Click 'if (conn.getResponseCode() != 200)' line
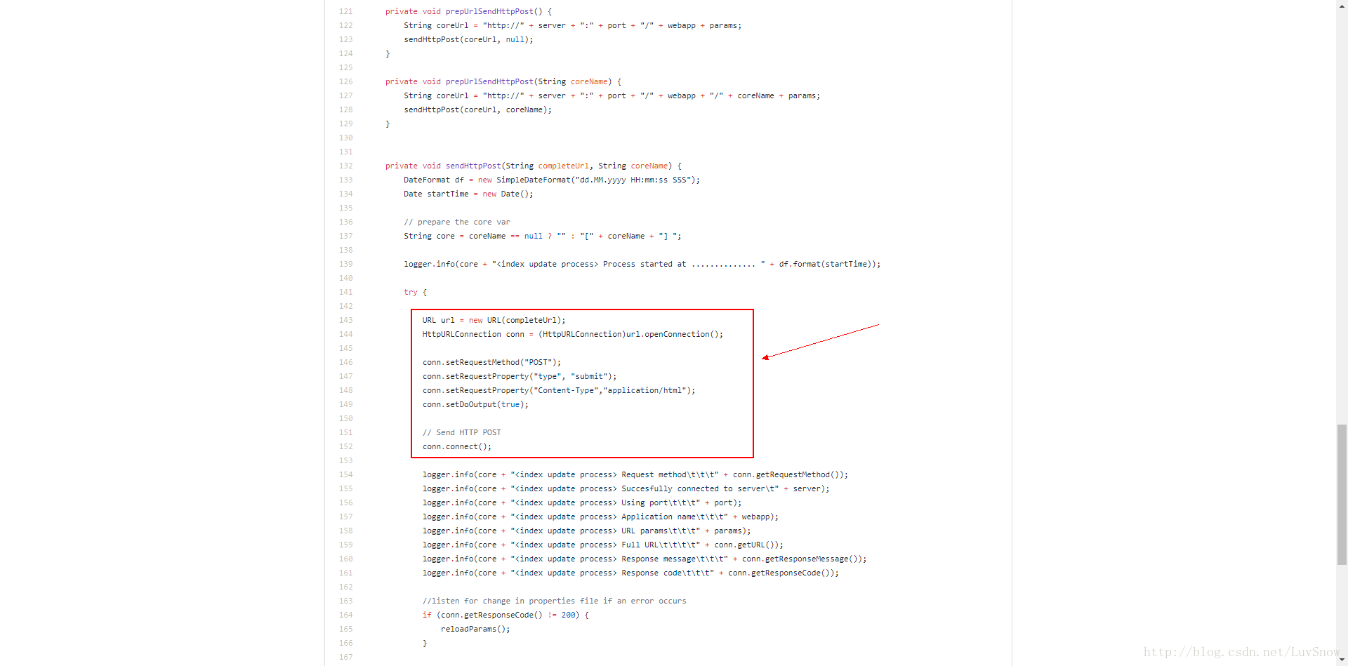The height and width of the screenshot is (666, 1348). pos(505,615)
